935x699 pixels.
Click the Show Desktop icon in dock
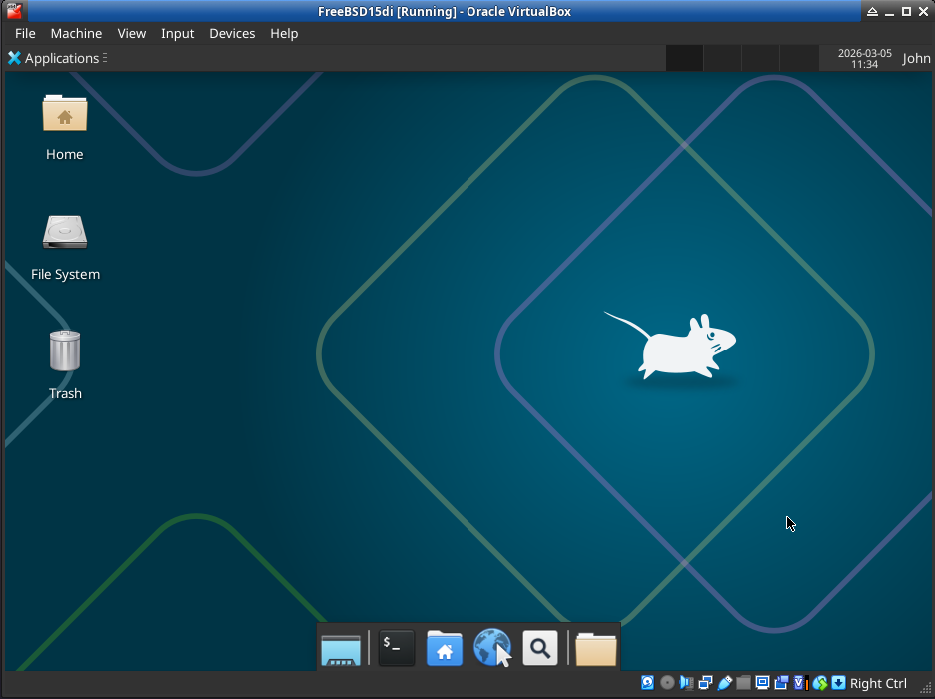click(341, 649)
